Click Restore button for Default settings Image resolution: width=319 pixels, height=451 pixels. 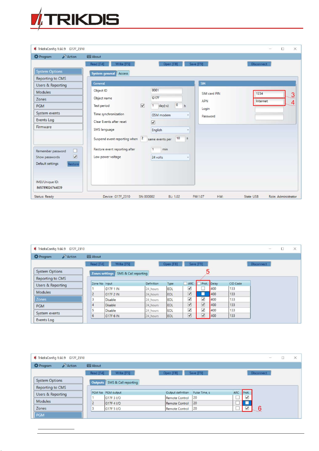coord(73,164)
